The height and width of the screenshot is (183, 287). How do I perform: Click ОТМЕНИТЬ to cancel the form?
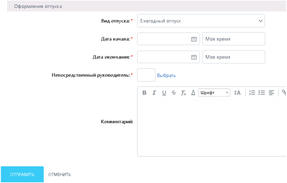(59, 174)
